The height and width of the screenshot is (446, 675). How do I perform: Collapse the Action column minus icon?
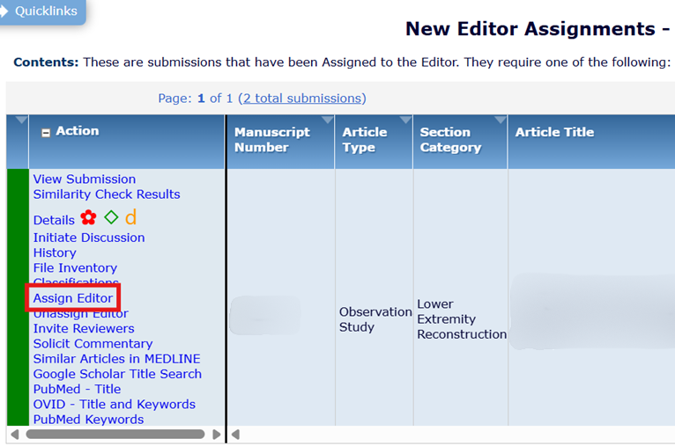tap(46, 132)
